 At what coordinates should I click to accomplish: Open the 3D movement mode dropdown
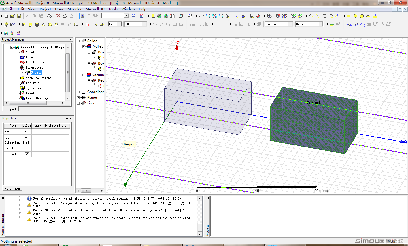[144, 24]
